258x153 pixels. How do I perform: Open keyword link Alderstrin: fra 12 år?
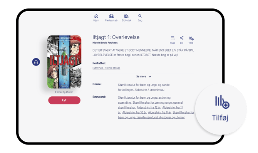pos(149,108)
